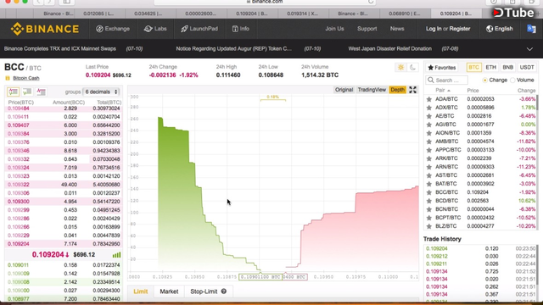
Task: Select the ETH market tab
Action: point(490,68)
